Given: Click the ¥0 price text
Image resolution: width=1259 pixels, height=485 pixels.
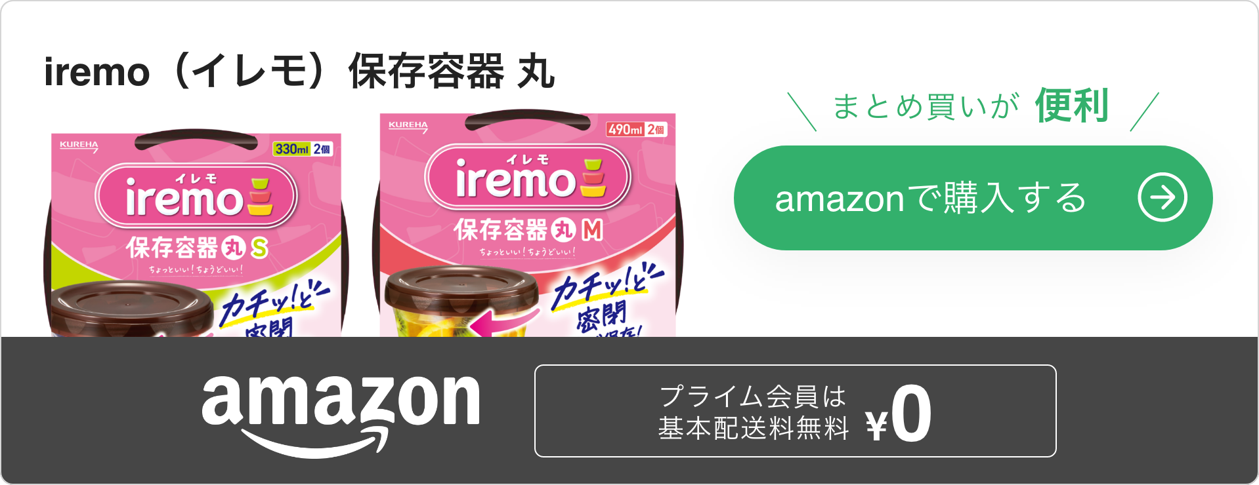Looking at the screenshot, I should click(899, 414).
